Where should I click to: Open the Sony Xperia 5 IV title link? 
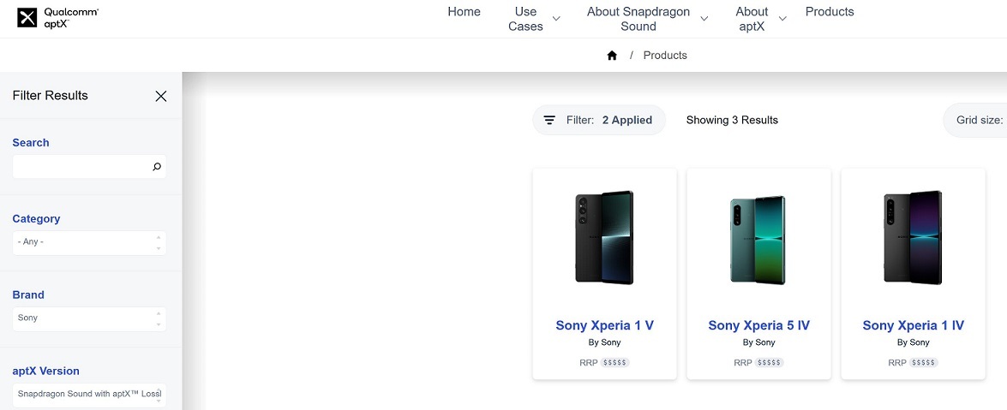[758, 325]
